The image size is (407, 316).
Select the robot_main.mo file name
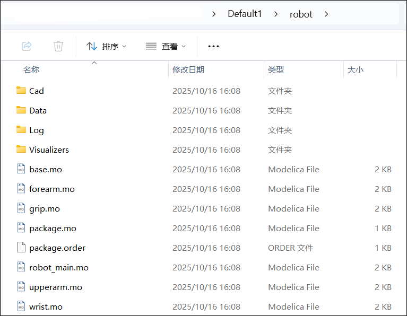pyautogui.click(x=59, y=267)
